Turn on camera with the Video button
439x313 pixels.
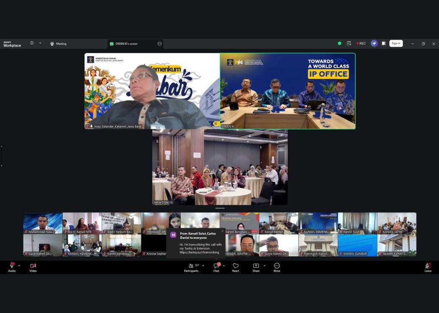point(33,267)
